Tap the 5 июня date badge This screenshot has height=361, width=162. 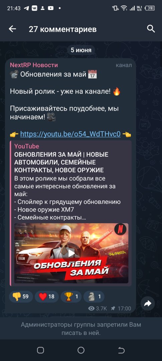click(81, 50)
